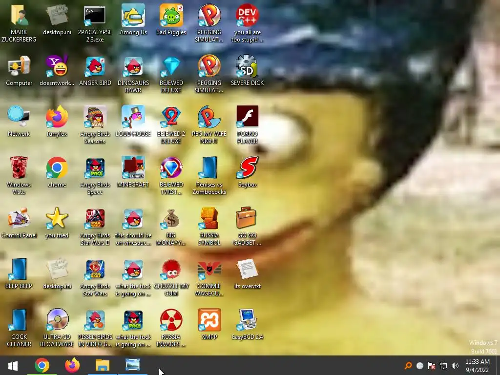500x375 pixels.
Task: Open the network tray icon
Action: (443, 366)
